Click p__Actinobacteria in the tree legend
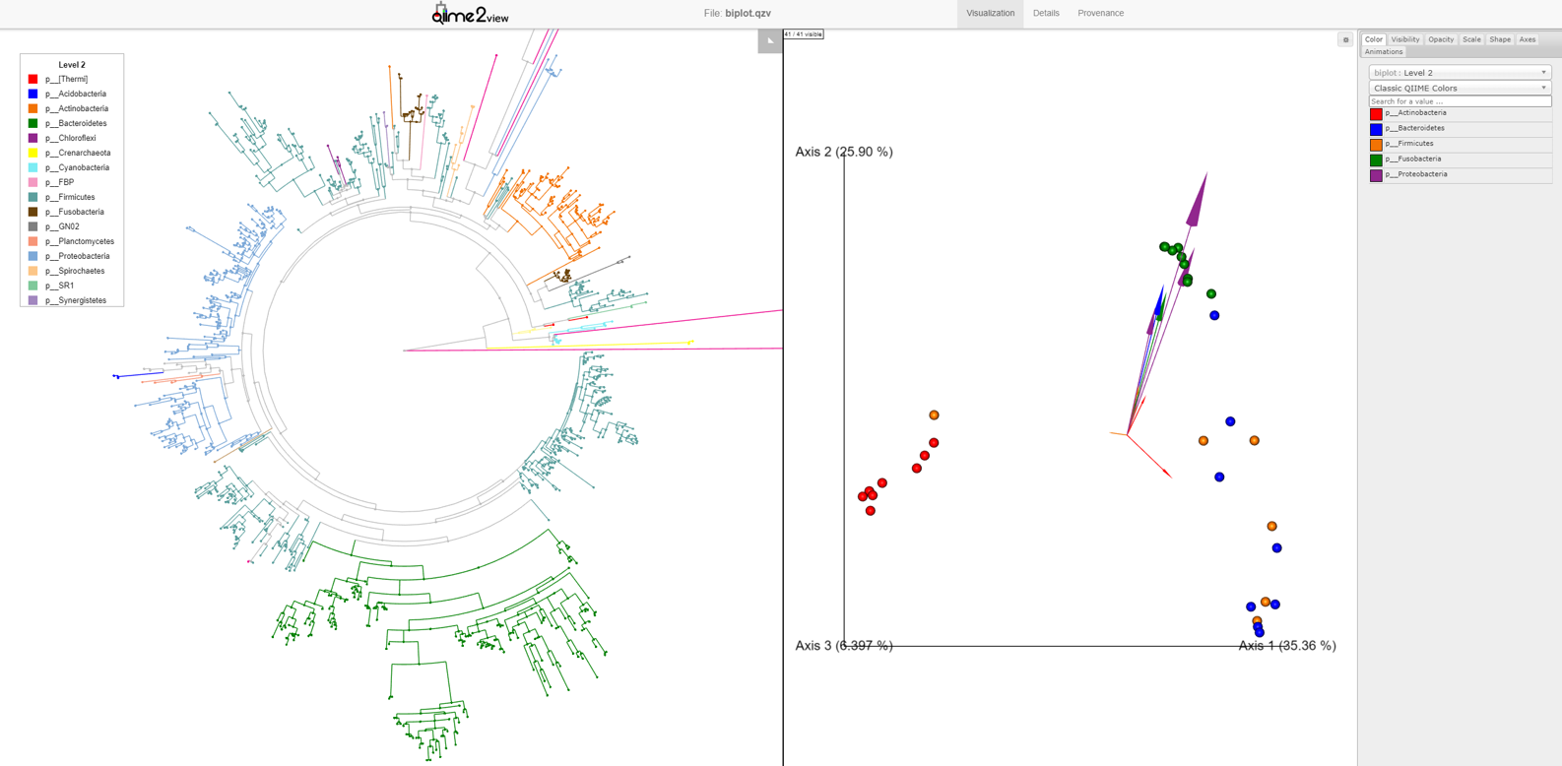Screen dimensions: 1562x766 tap(77, 108)
